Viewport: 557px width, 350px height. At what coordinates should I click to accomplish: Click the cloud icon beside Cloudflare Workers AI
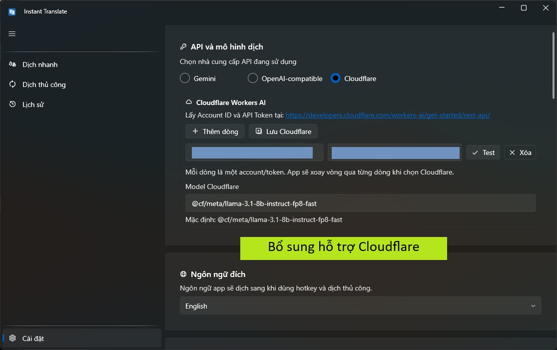pos(189,102)
